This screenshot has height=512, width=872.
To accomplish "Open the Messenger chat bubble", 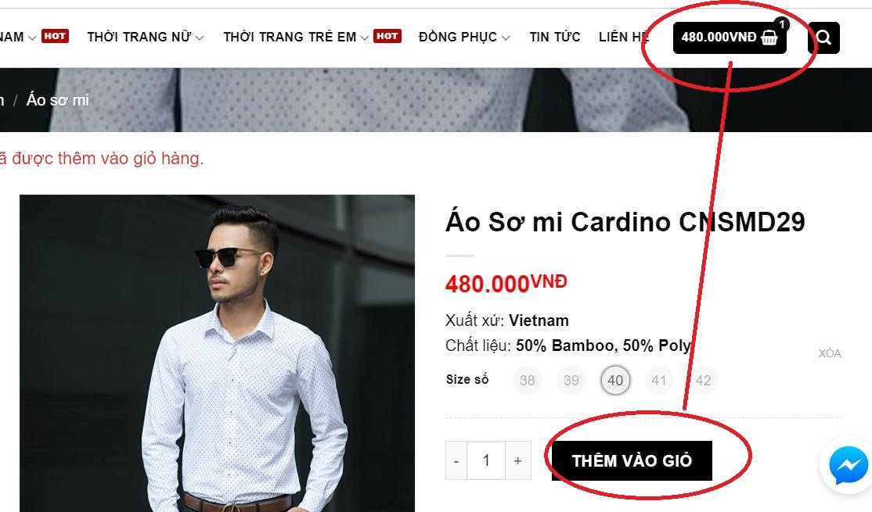I will (x=848, y=465).
